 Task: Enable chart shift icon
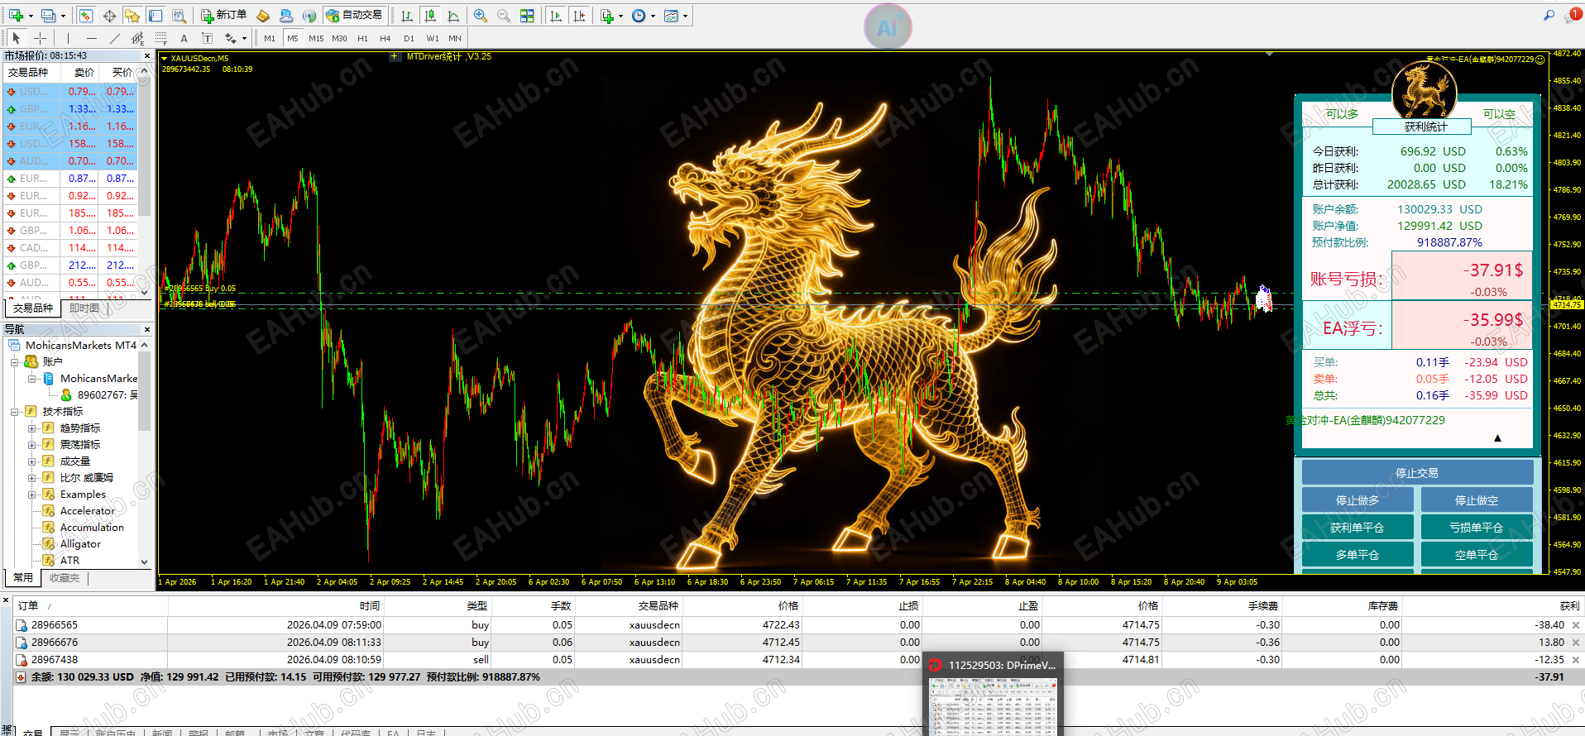[x=579, y=16]
